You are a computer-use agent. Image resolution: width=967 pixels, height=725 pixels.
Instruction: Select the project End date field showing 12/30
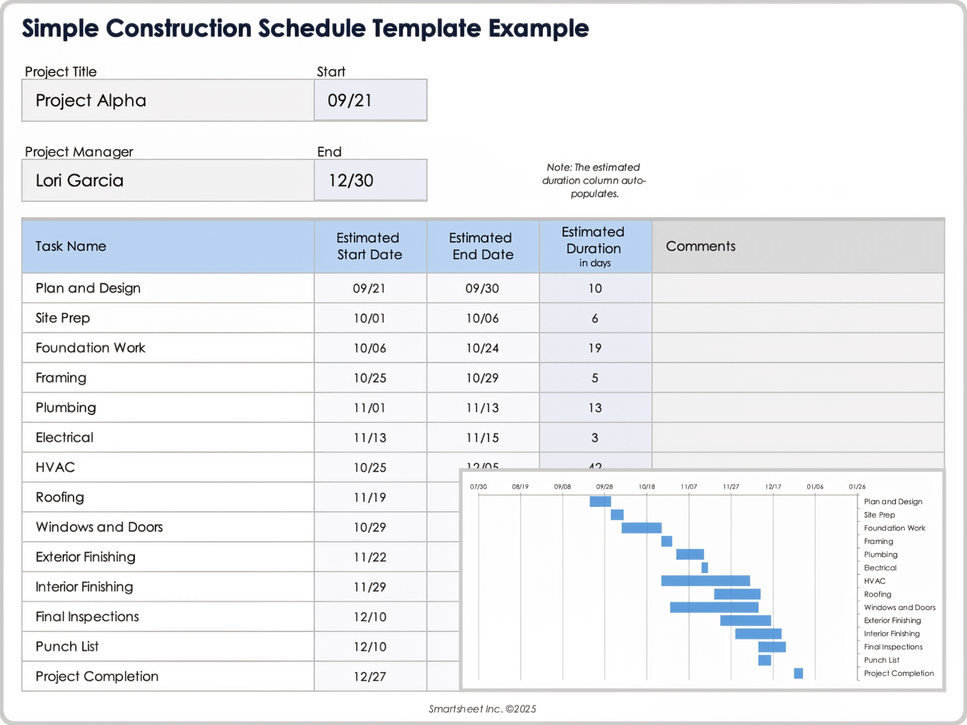point(370,180)
